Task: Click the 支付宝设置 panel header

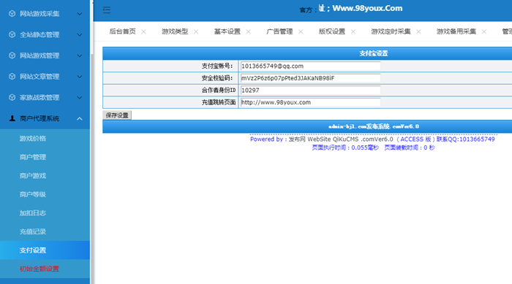Action: [373, 53]
